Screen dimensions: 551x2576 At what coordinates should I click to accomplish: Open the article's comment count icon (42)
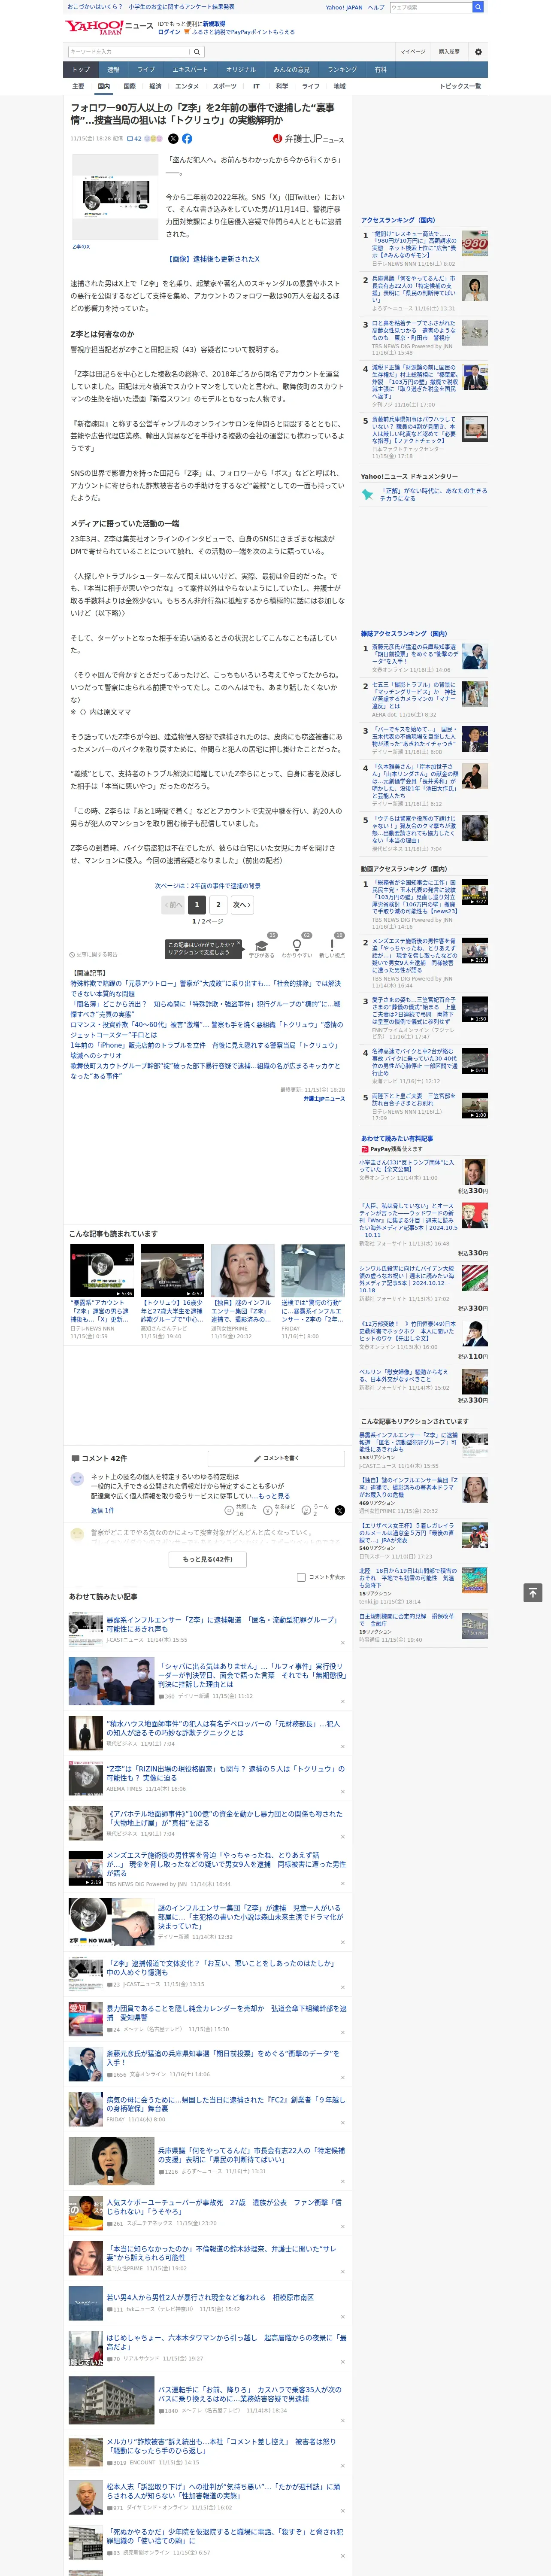[x=134, y=139]
